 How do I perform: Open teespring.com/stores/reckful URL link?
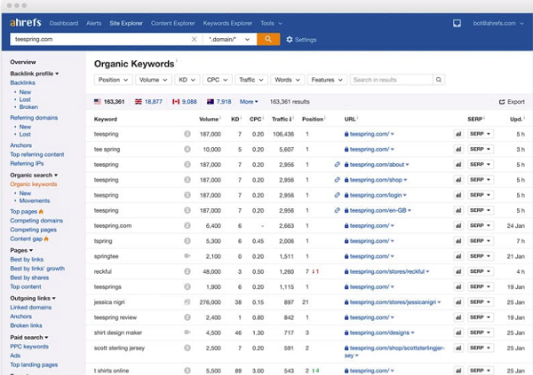pos(386,271)
